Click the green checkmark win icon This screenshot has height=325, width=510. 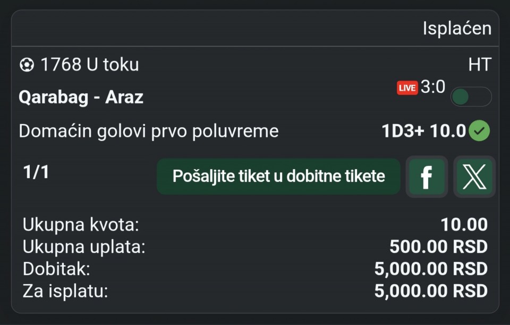[479, 130]
